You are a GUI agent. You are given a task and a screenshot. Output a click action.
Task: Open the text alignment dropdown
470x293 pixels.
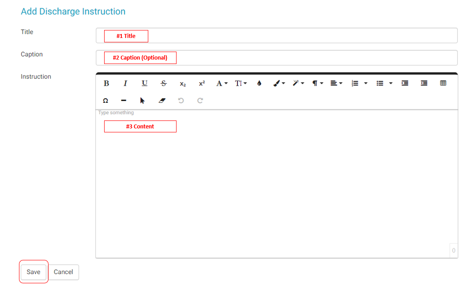click(336, 83)
